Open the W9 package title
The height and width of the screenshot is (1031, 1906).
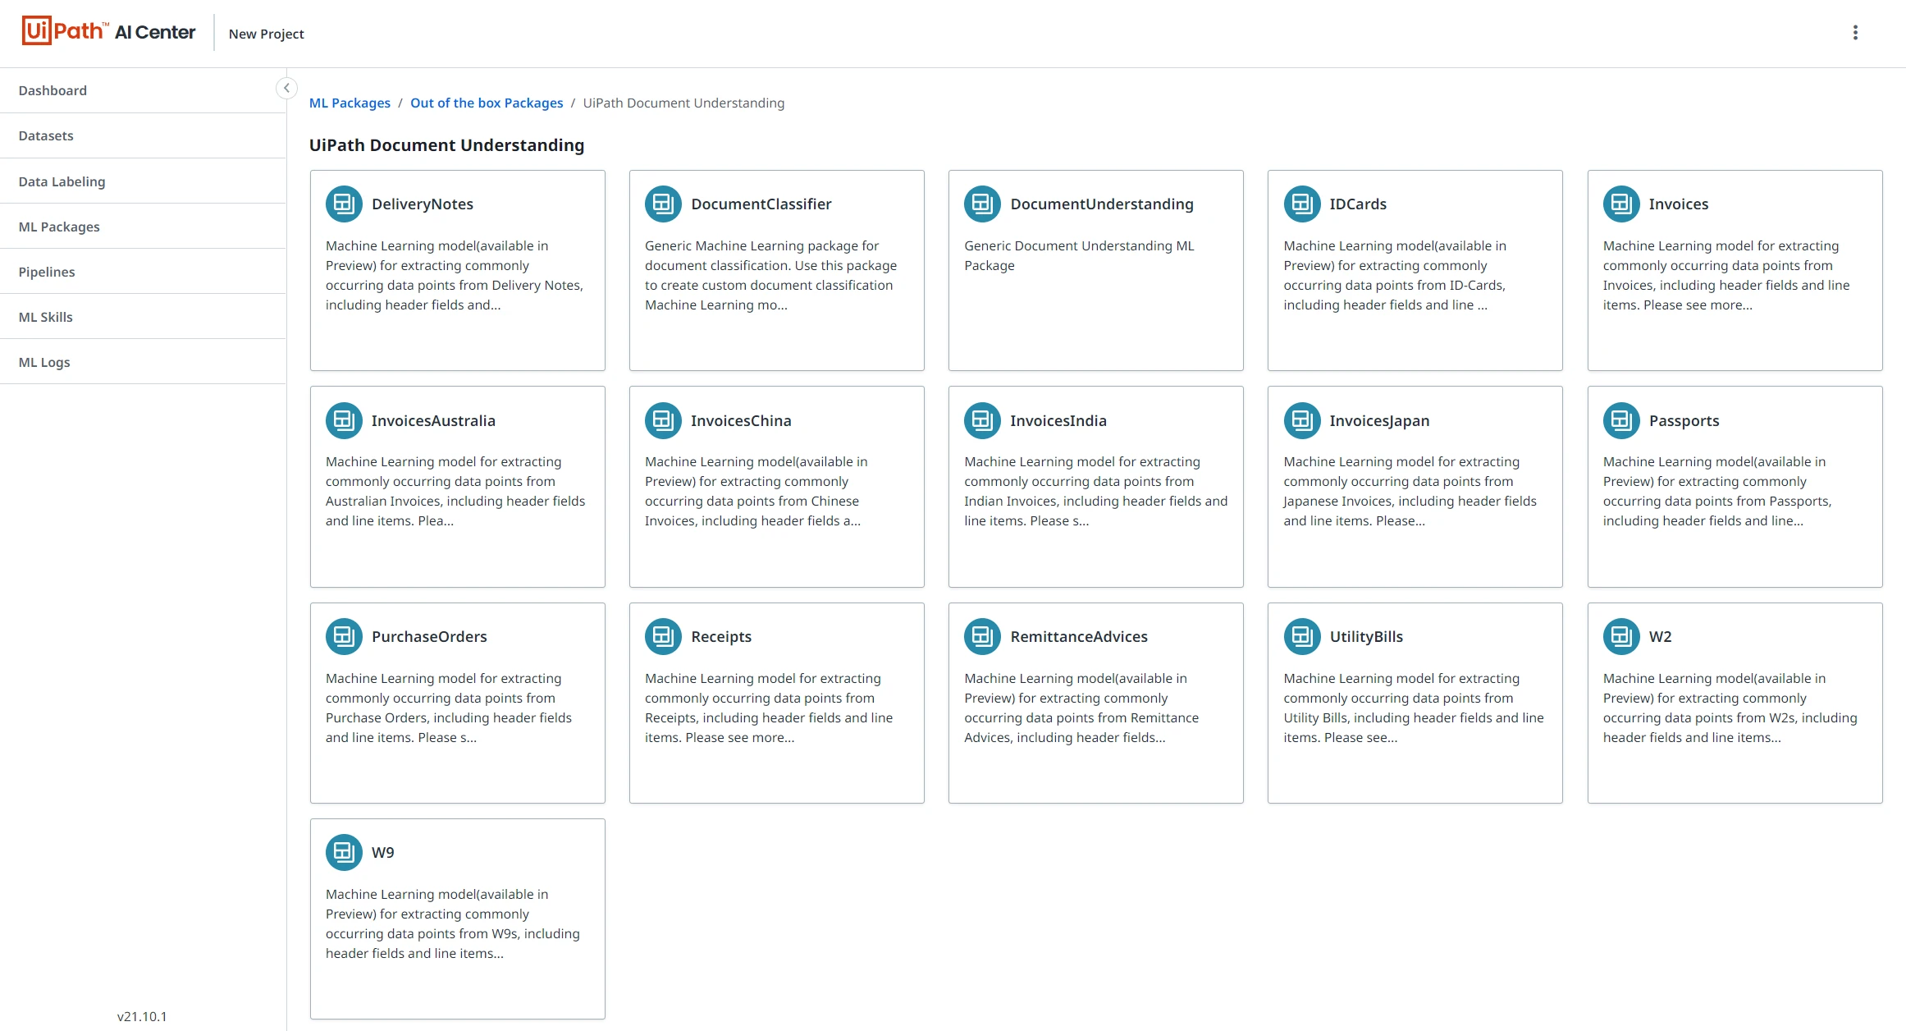tap(382, 852)
